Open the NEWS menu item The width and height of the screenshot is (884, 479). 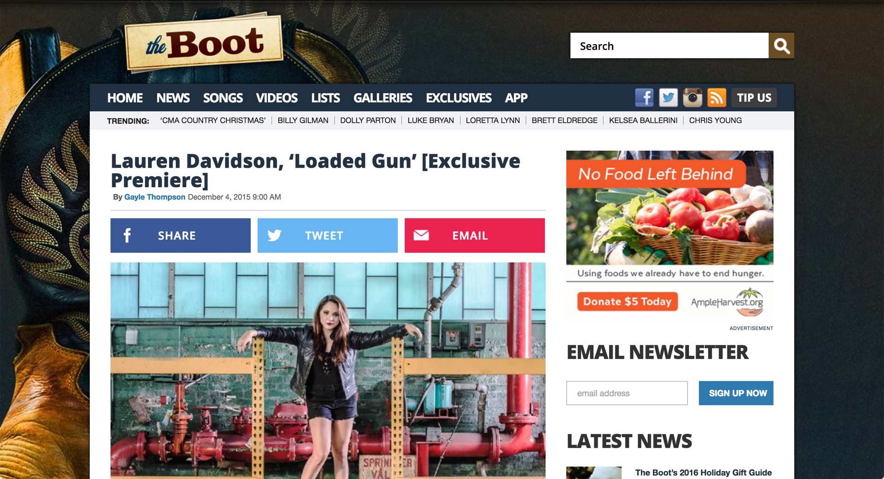click(173, 98)
